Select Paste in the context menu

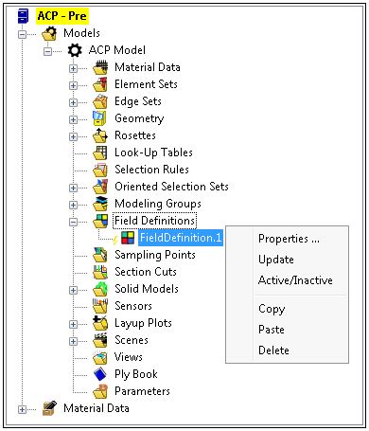pyautogui.click(x=272, y=330)
